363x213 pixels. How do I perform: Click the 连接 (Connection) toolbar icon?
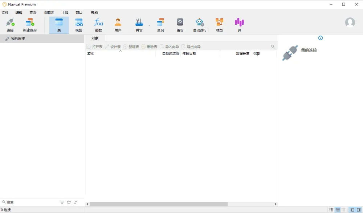(x=10, y=25)
